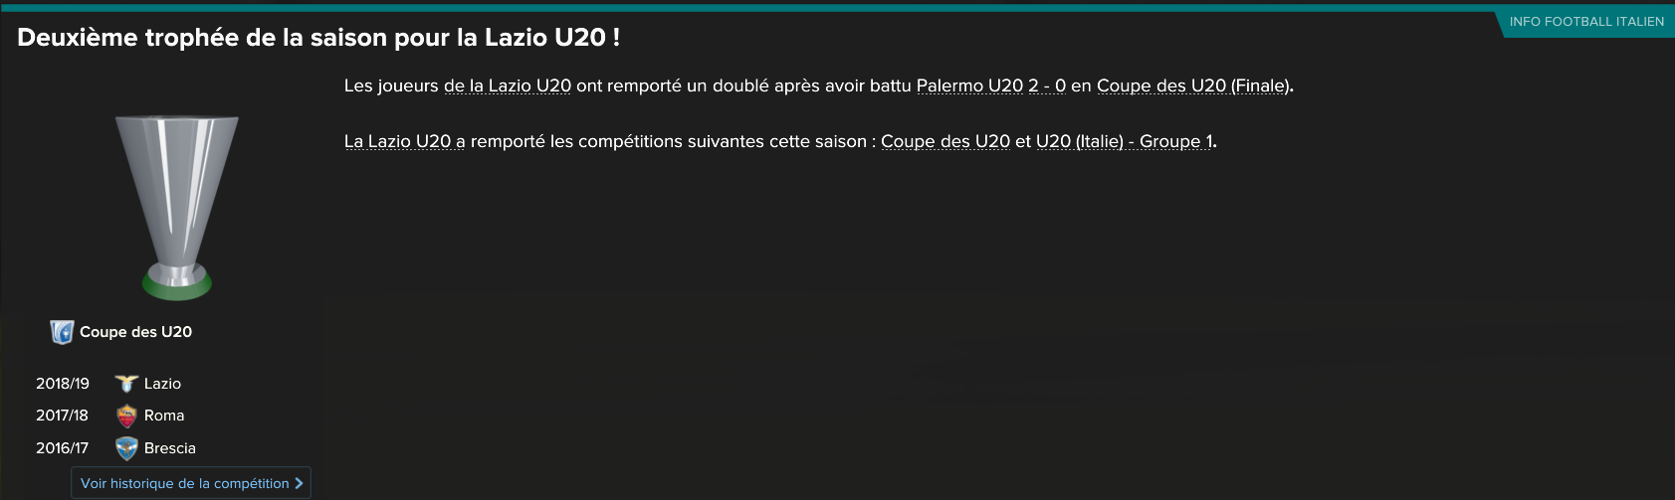Click the Coupe des U20 competition badge icon

(62, 332)
